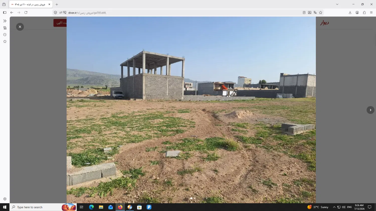Open the extensions puzzle icon
The image size is (376, 211).
pyautogui.click(x=364, y=13)
